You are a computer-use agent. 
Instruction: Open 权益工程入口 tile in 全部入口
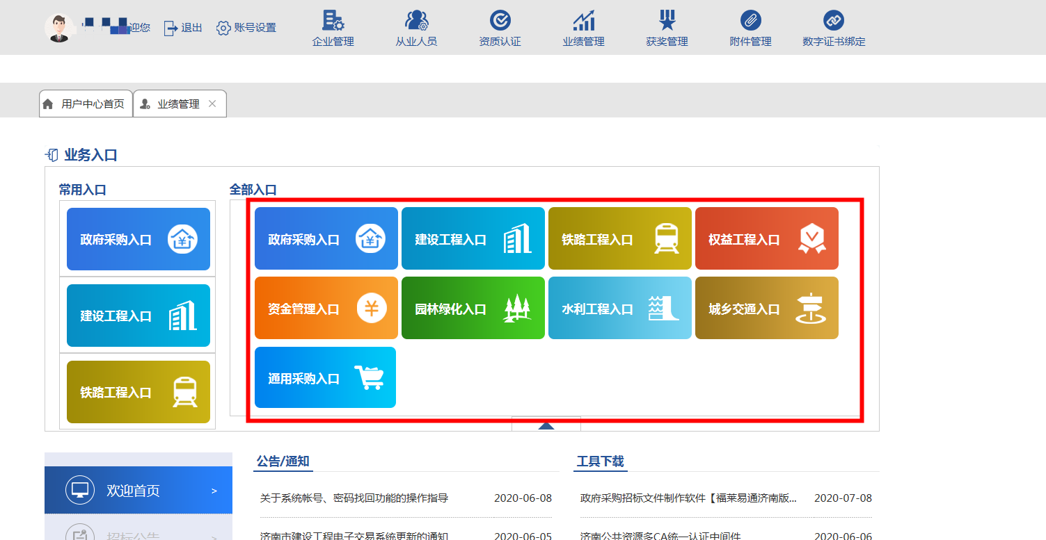click(766, 239)
